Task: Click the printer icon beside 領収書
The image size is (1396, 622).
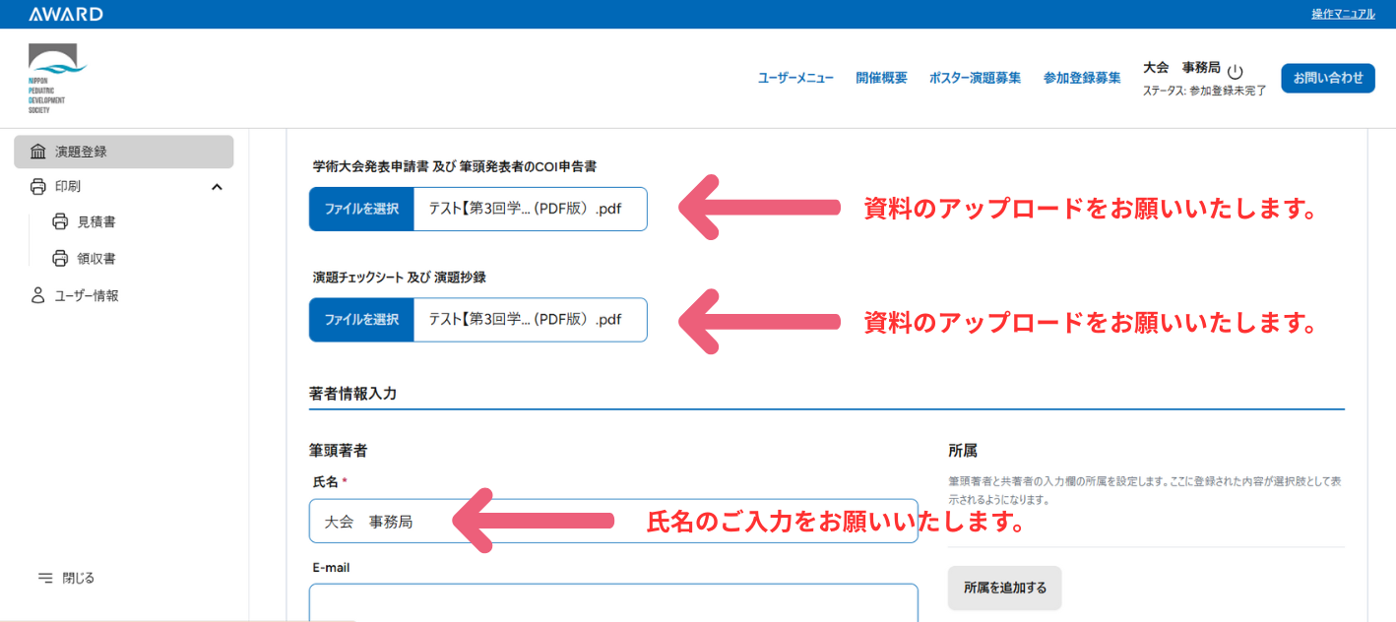Action: click(60, 259)
